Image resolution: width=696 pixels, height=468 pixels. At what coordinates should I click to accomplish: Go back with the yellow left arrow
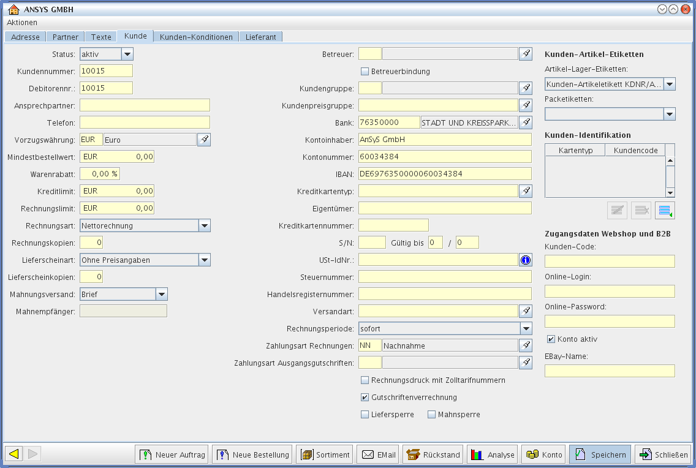coord(14,454)
